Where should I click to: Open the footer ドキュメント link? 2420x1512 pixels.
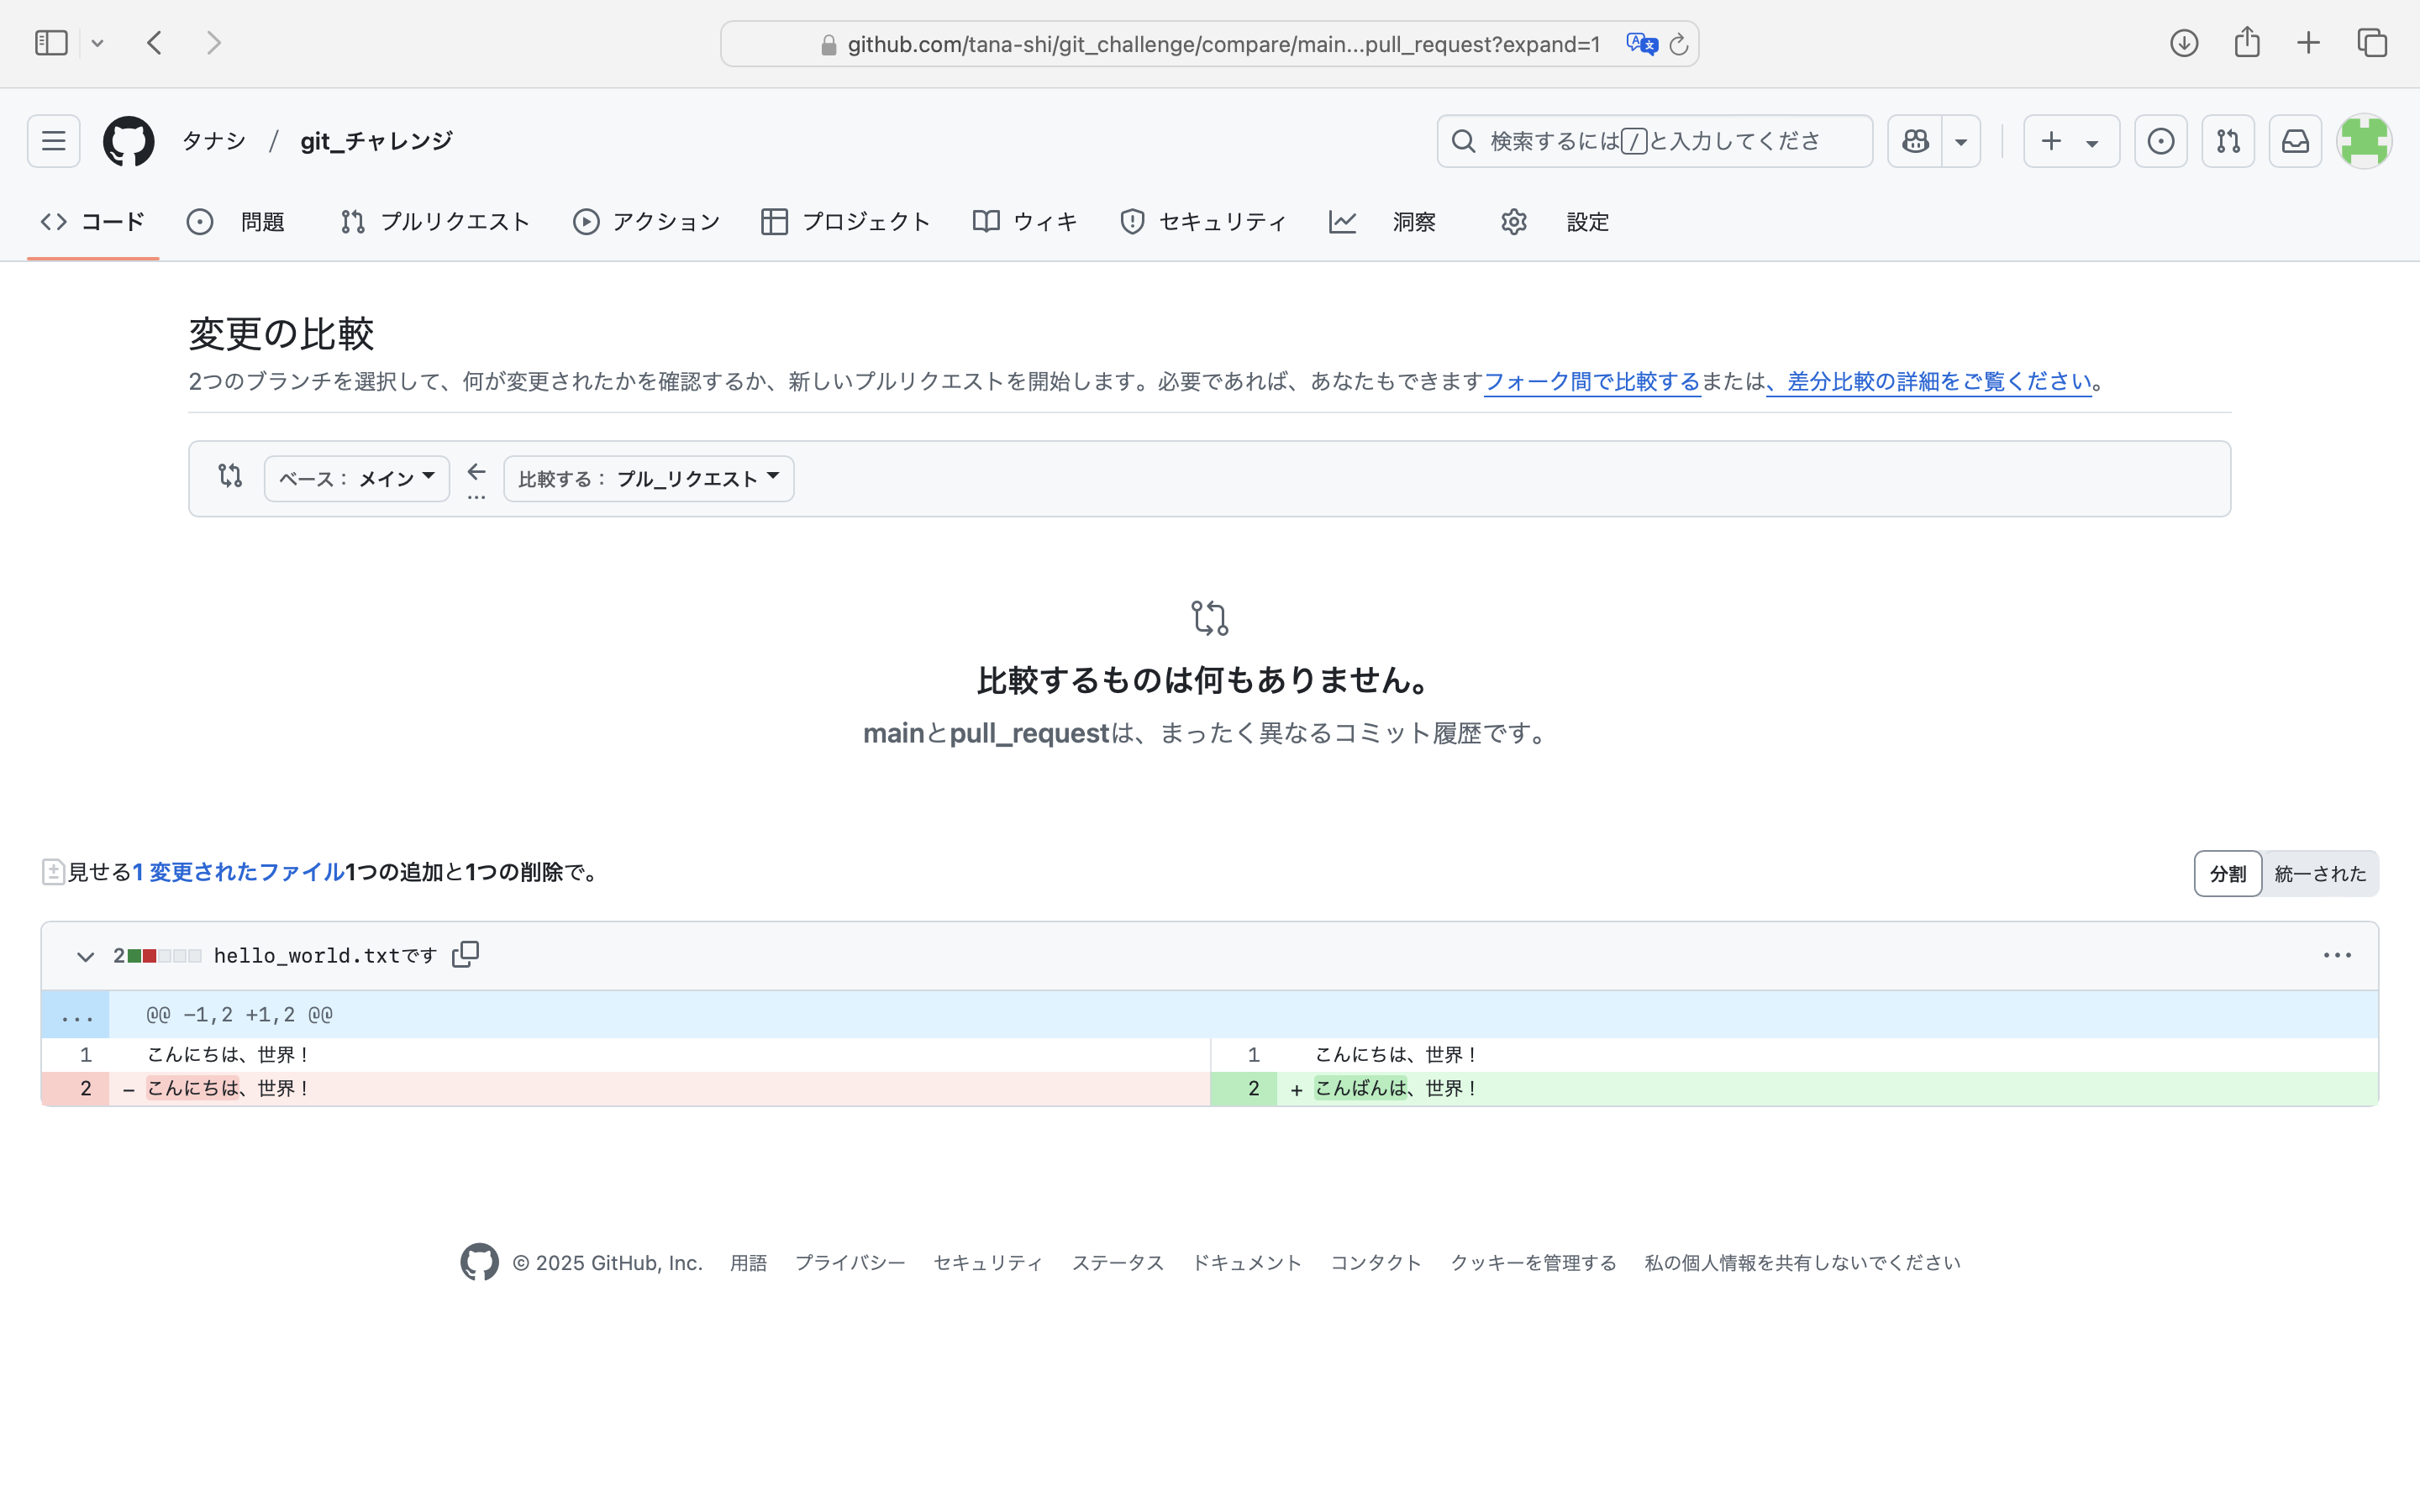point(1247,1263)
